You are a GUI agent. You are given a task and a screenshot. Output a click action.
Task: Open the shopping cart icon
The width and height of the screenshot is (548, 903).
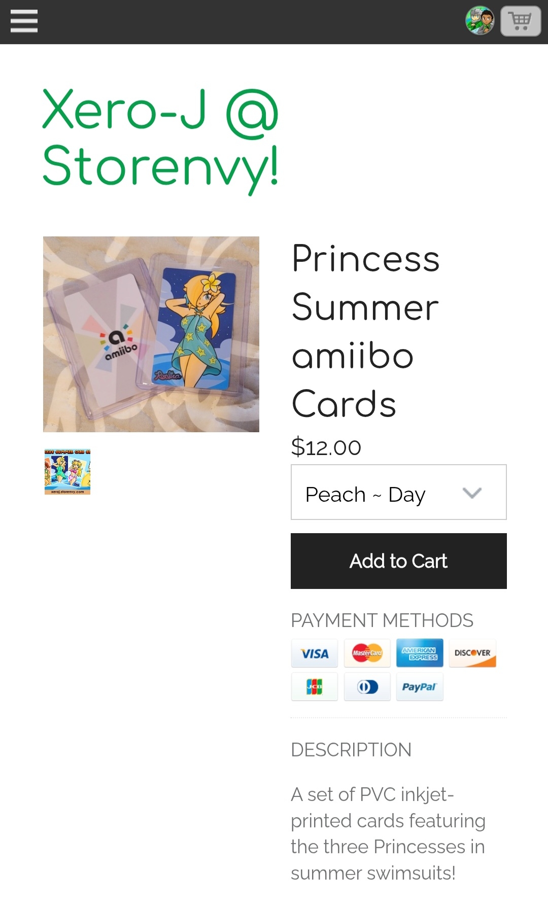[x=521, y=21]
